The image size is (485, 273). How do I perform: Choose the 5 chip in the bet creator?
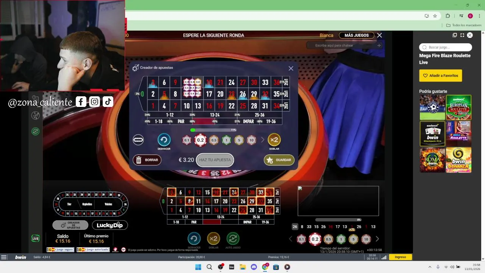(239, 140)
